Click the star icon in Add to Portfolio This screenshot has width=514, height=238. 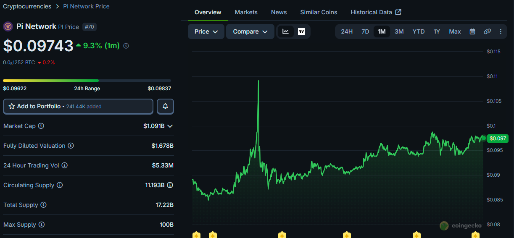(x=12, y=107)
